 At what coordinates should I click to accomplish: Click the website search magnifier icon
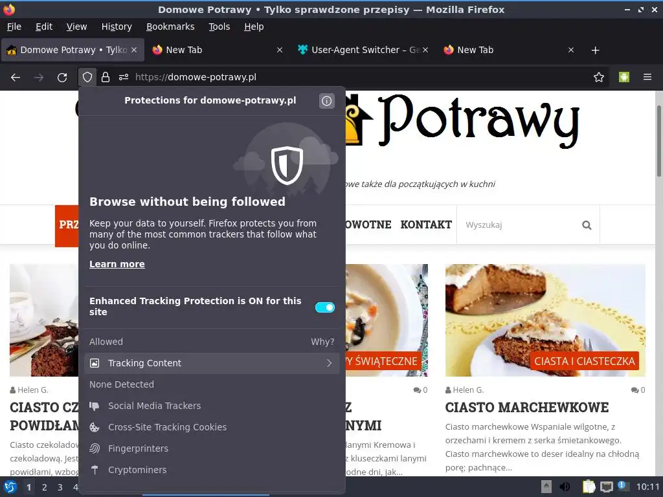[587, 225]
